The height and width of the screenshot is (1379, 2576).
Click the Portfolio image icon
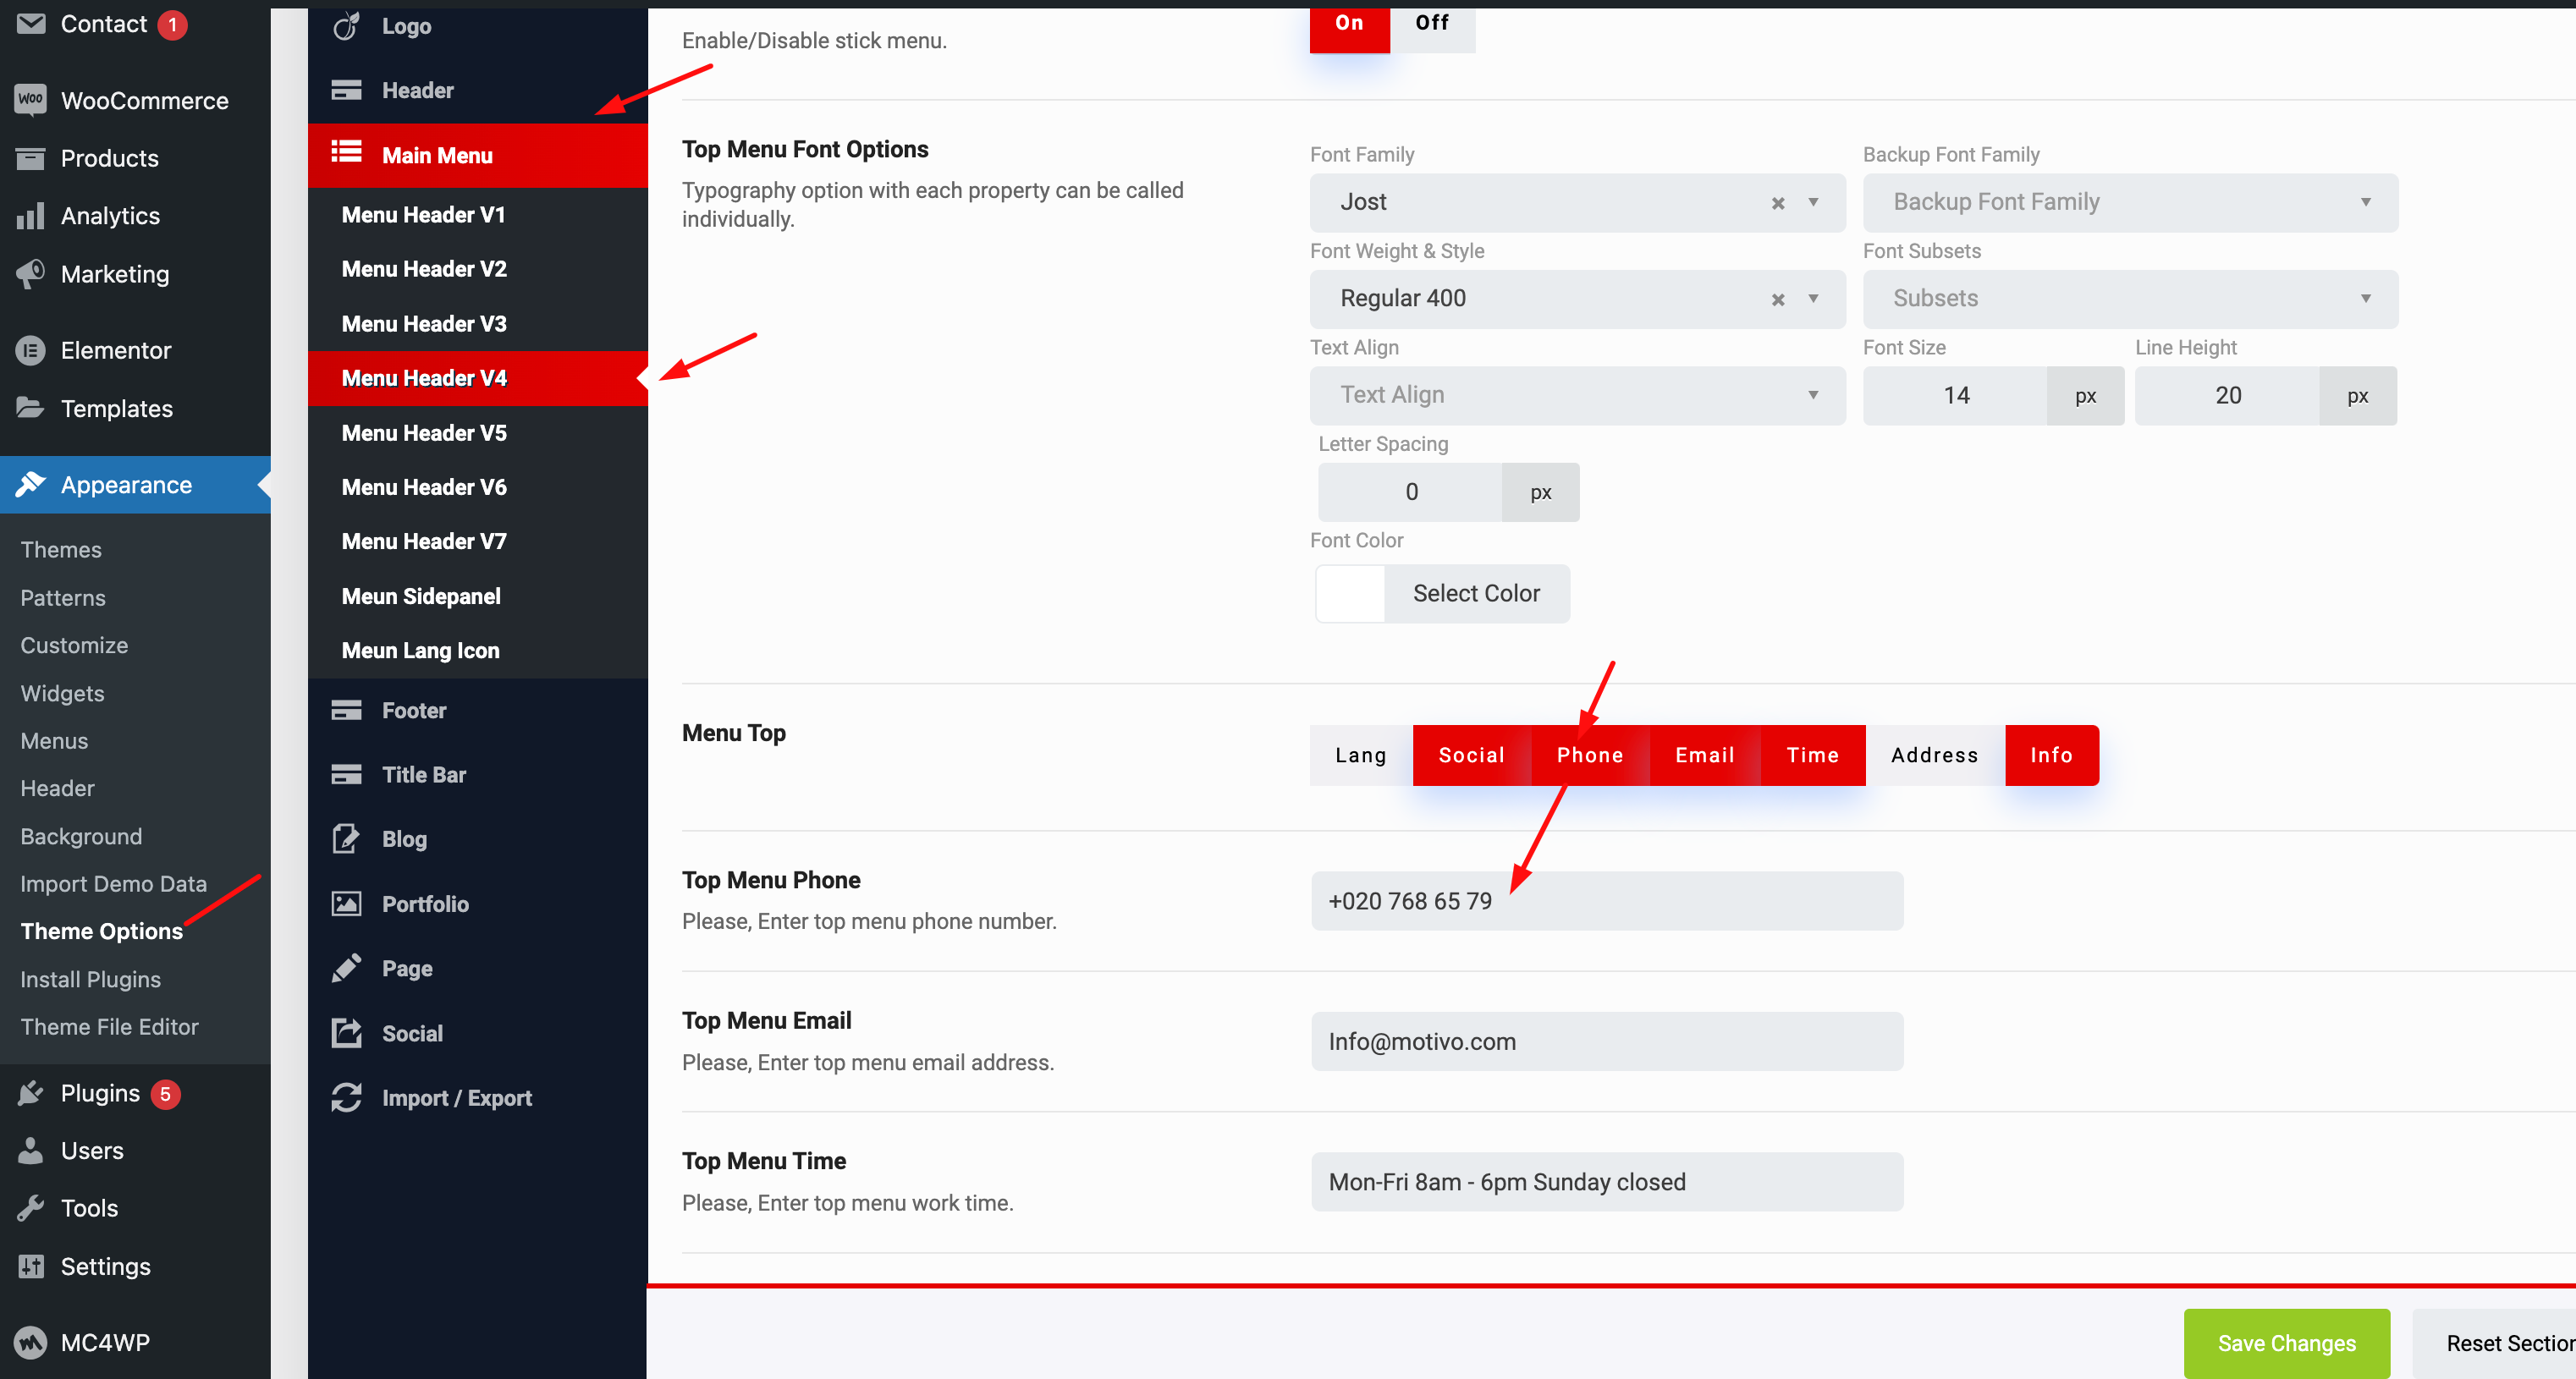pyautogui.click(x=346, y=903)
